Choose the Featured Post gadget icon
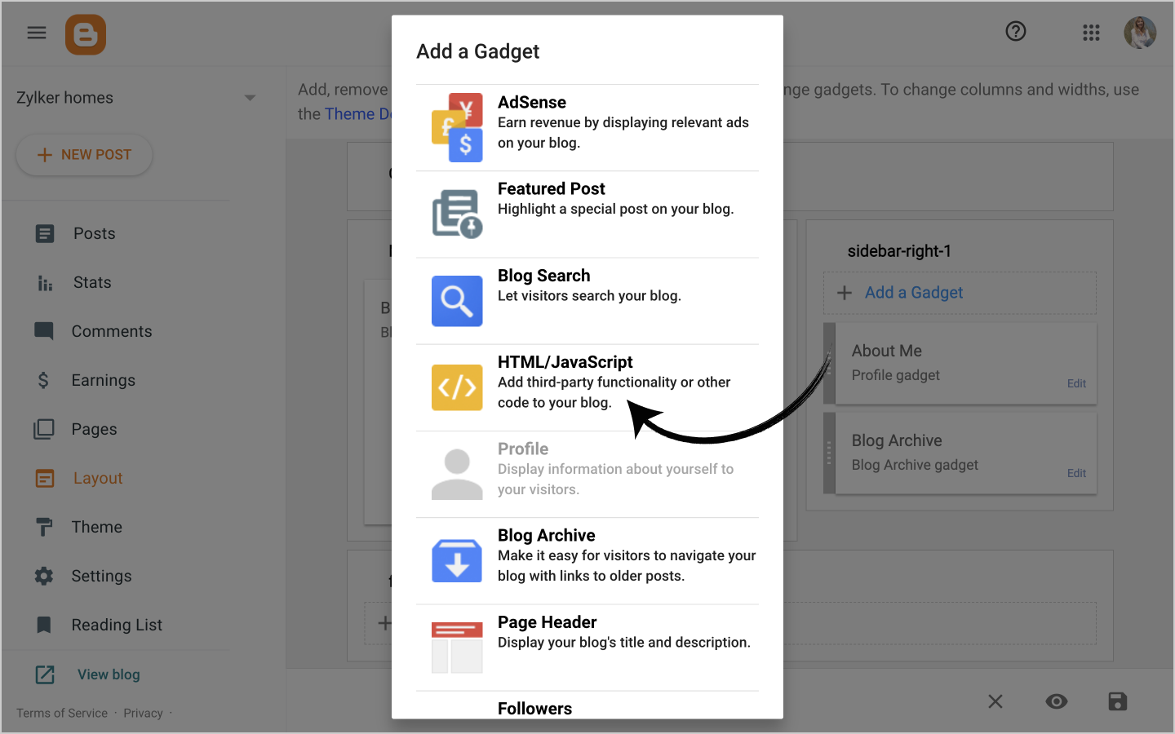 (x=457, y=214)
